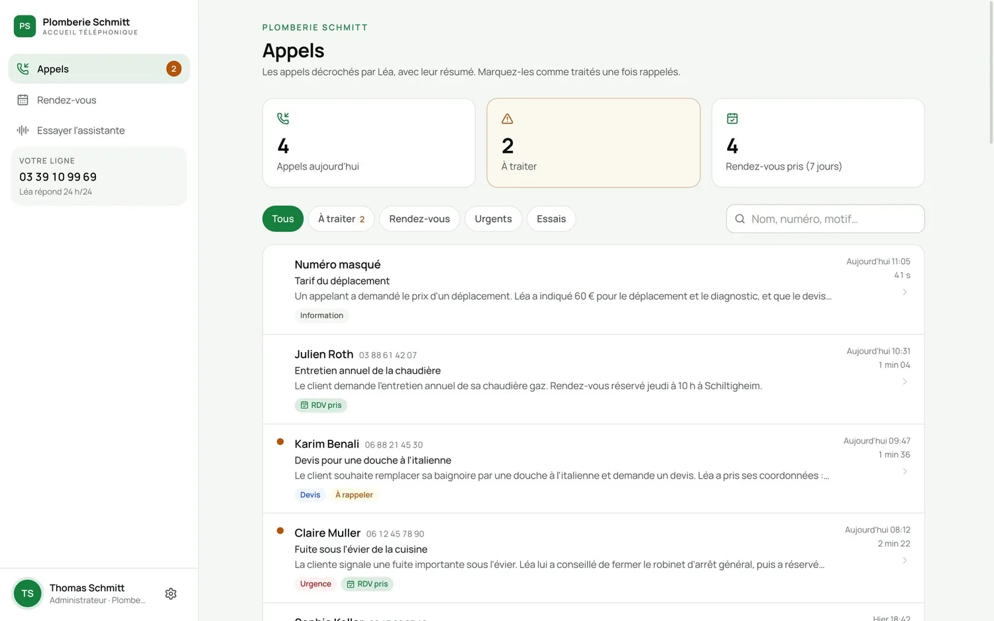Click the phone icon in Appels aujourd'hui card

point(283,119)
